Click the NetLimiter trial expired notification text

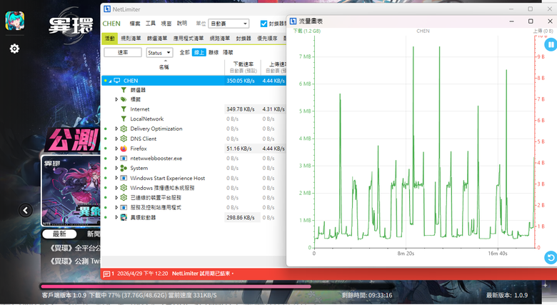coord(203,274)
